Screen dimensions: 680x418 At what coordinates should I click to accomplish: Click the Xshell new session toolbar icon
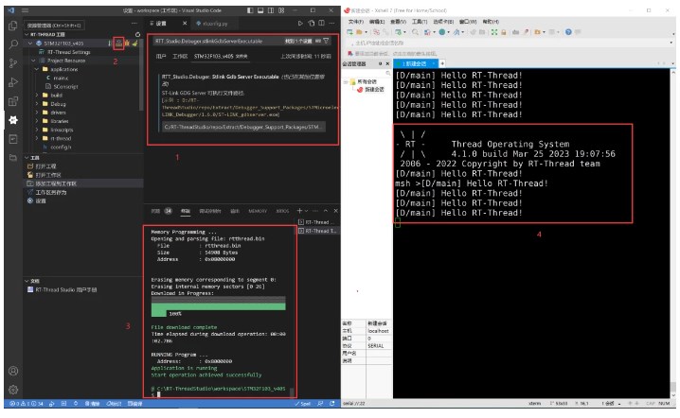[349, 32]
